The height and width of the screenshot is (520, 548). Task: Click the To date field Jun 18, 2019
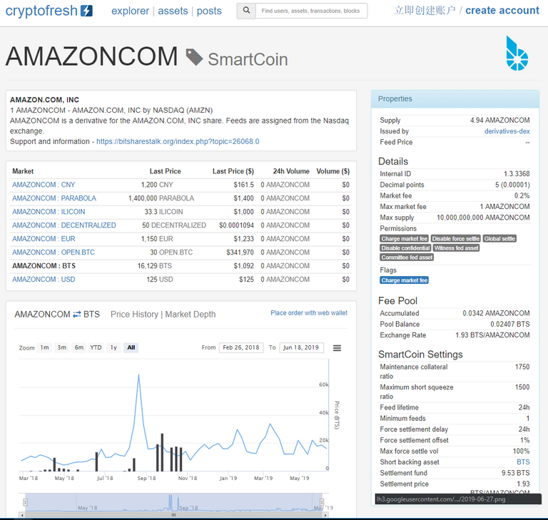[301, 347]
